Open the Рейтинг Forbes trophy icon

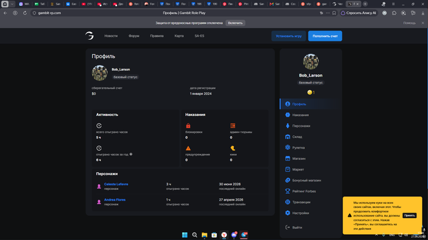coord(288,191)
